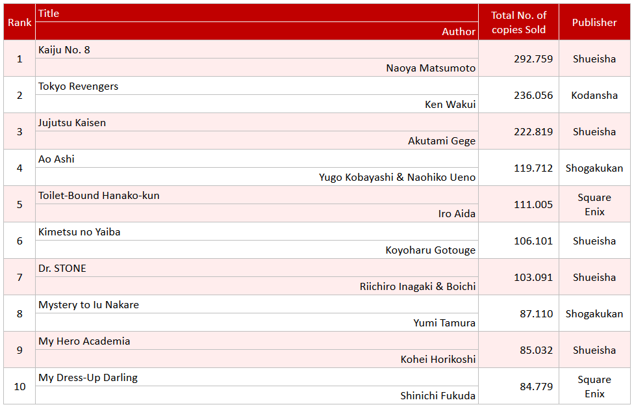The width and height of the screenshot is (634, 409).
Task: Click Shueisha in the Dr. STONE row
Action: point(594,277)
